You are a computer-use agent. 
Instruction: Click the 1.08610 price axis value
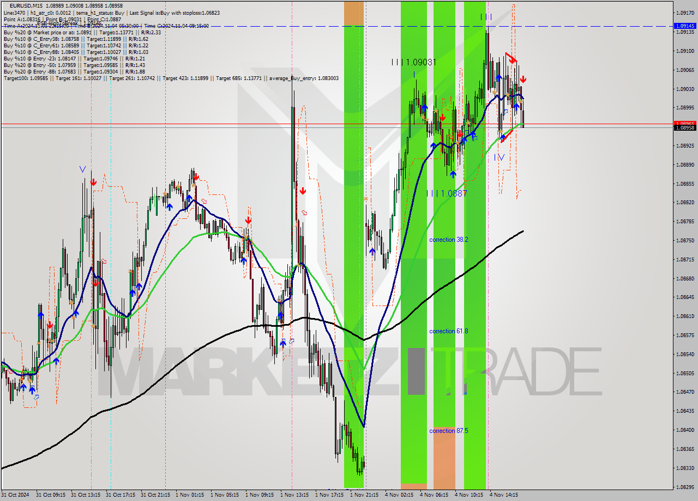pos(685,316)
